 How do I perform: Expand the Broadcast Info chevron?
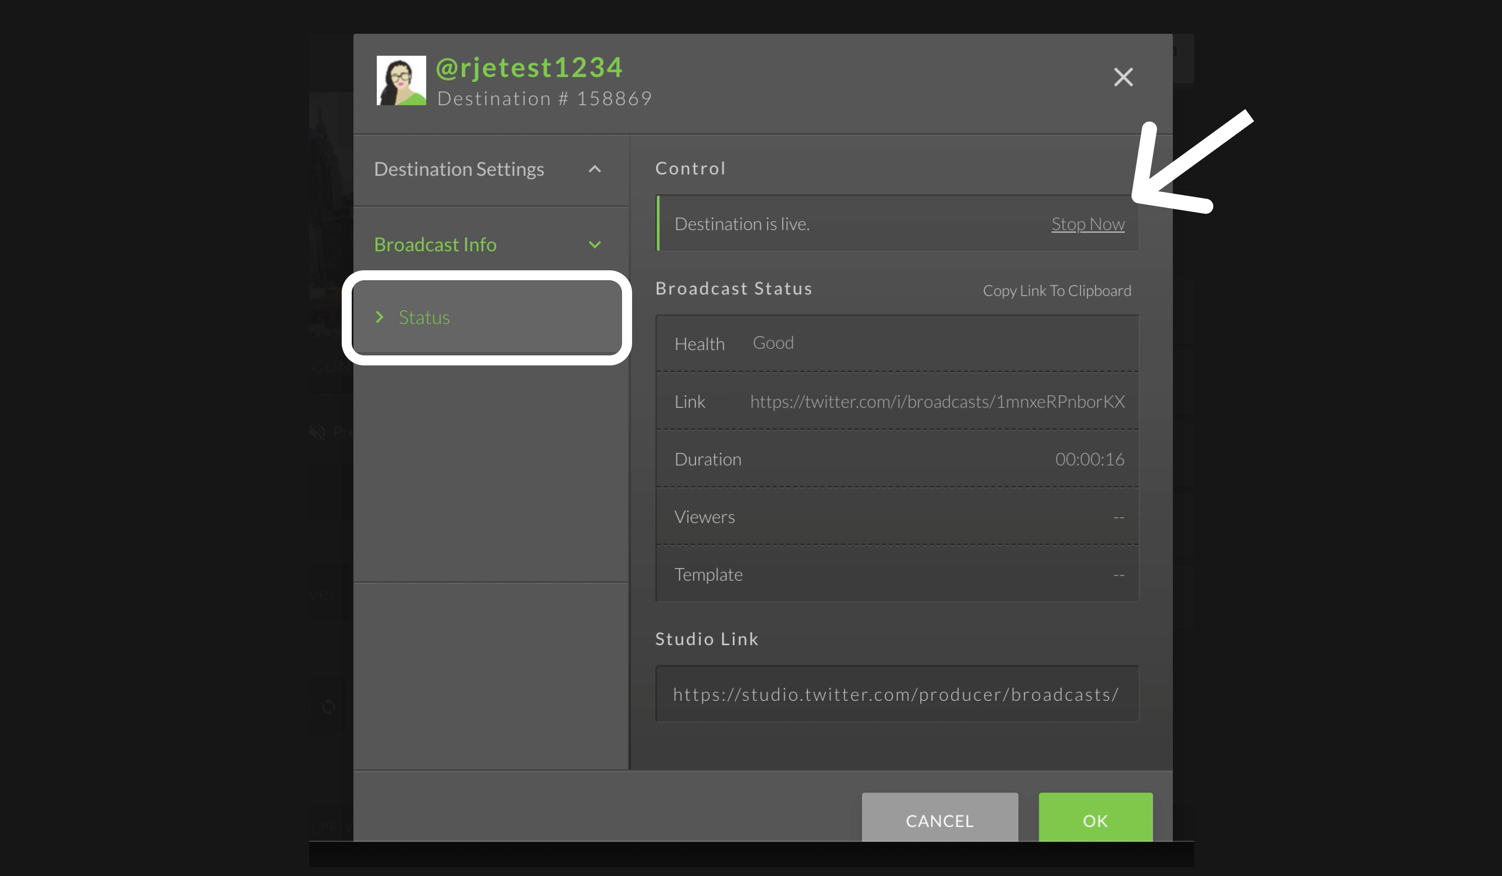(x=594, y=245)
